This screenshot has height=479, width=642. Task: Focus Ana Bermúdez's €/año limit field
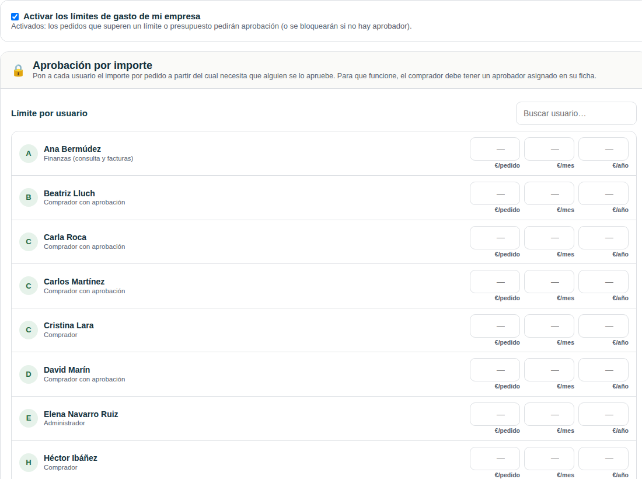603,149
